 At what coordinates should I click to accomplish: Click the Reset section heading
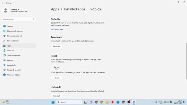(x=54, y=56)
